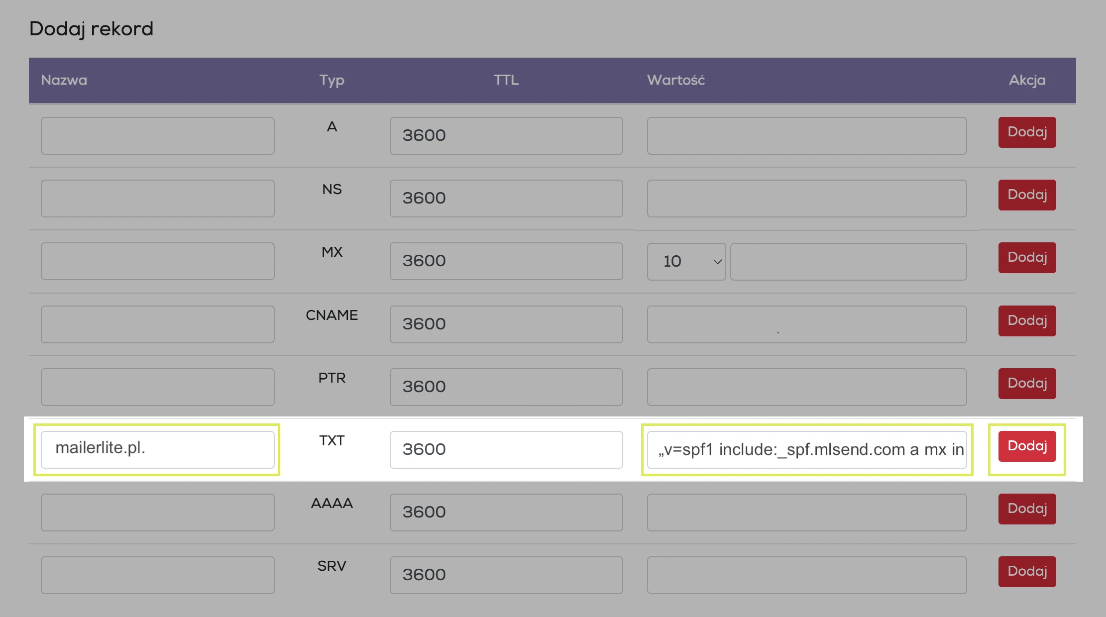This screenshot has width=1106, height=617.
Task: Click Dodaj button for NS record
Action: (1026, 195)
